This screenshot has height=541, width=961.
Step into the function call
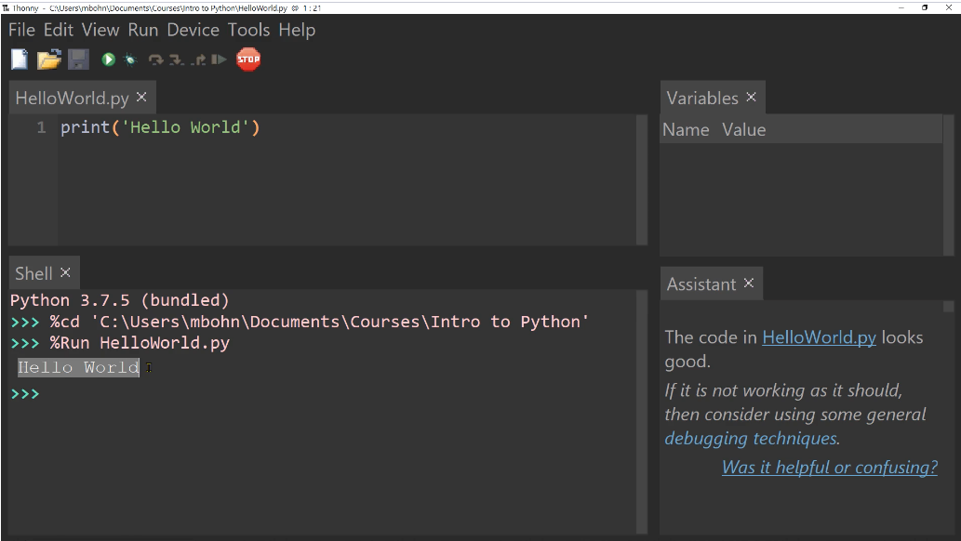[x=177, y=59]
